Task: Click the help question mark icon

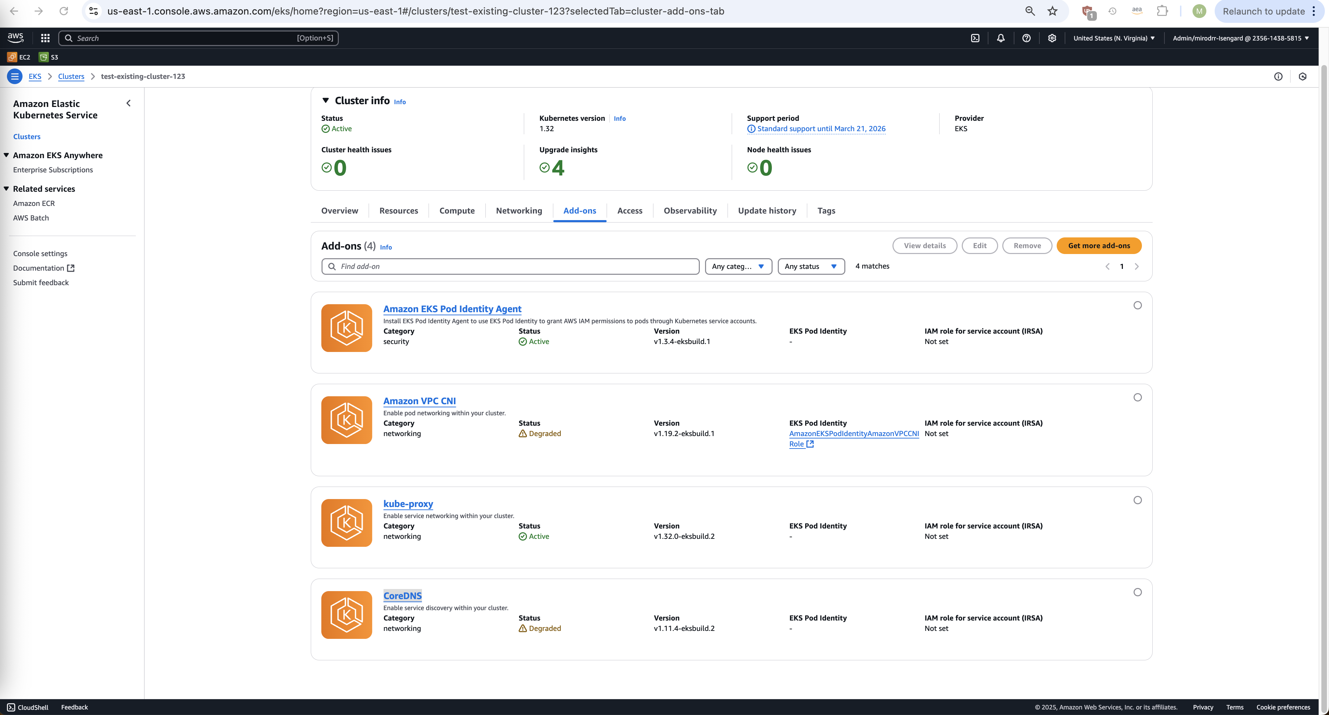Action: point(1026,38)
